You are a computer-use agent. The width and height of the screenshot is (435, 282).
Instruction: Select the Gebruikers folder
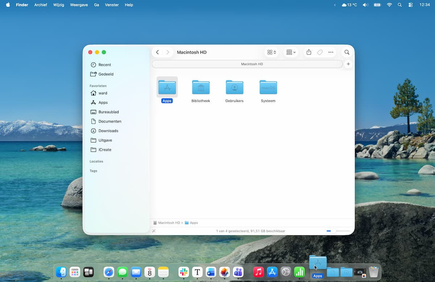coord(234,88)
